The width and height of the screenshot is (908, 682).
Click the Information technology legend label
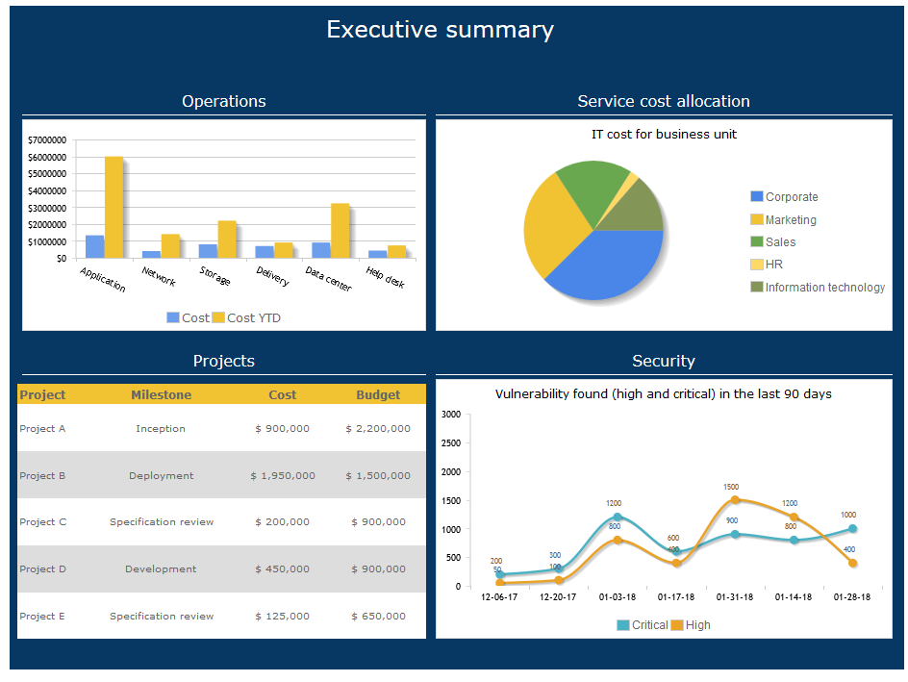coord(825,288)
